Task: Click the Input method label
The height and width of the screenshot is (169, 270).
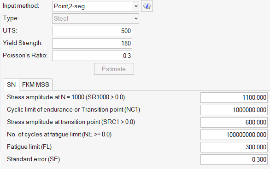Action: tap(21, 6)
